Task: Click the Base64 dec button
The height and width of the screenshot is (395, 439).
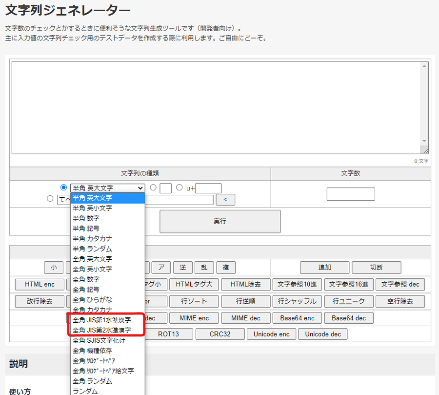Action: [x=349, y=318]
